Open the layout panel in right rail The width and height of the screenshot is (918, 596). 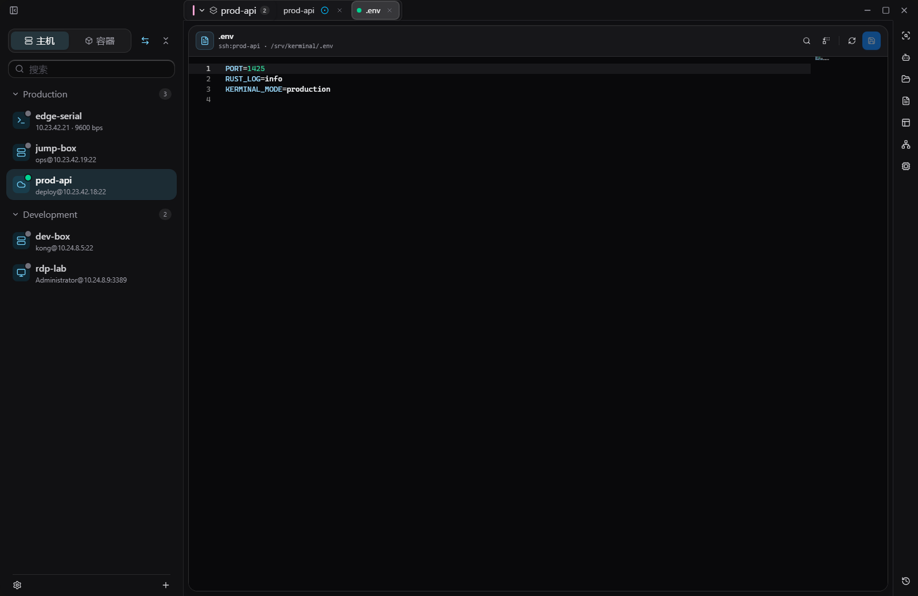coord(906,123)
